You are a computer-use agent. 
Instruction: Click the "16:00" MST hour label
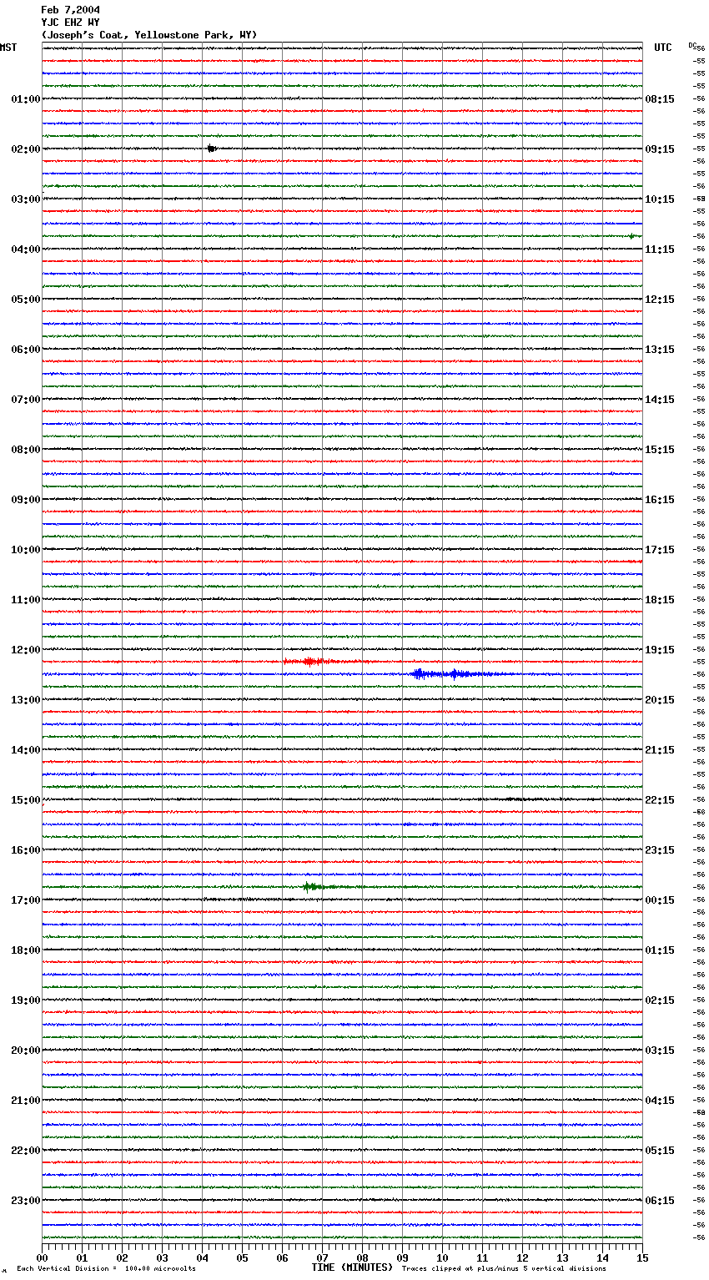26,850
